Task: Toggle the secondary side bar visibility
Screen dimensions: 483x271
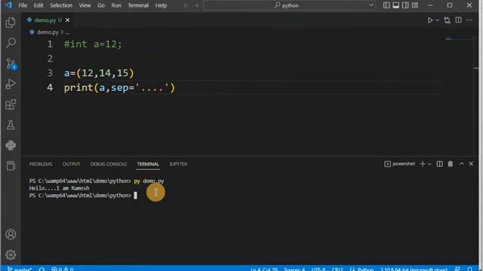Action: (405, 5)
